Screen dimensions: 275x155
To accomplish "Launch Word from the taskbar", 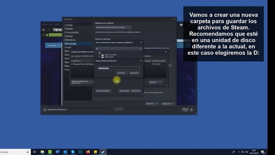I will point(58,152).
